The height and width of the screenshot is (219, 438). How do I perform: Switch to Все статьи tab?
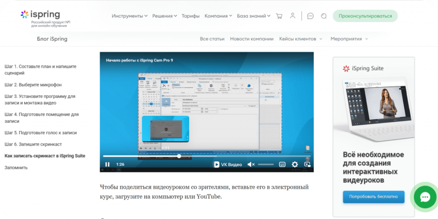[212, 39]
